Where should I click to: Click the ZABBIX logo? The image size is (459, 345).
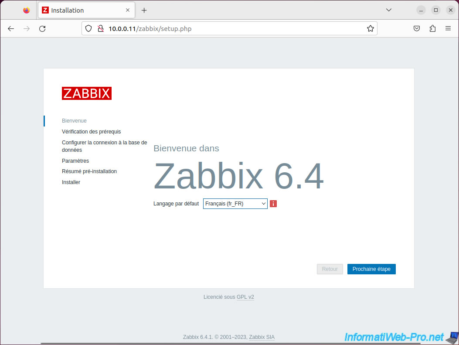87,93
